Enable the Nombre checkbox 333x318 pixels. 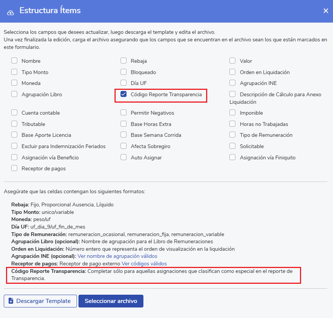(14, 61)
